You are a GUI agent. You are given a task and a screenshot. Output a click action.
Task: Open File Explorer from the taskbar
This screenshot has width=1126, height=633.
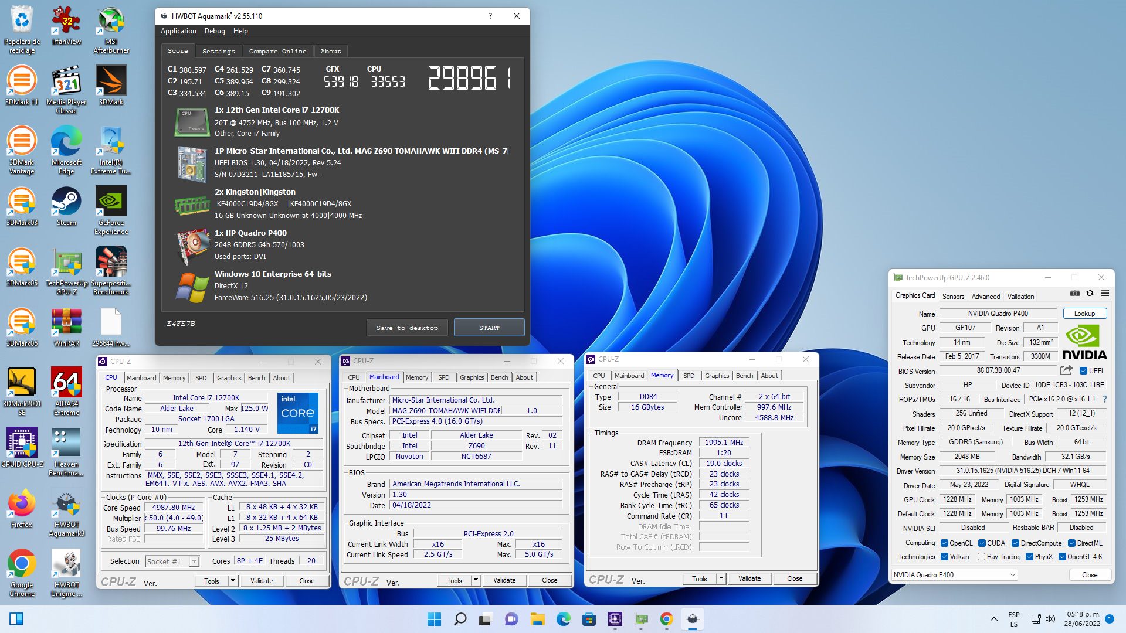(537, 619)
